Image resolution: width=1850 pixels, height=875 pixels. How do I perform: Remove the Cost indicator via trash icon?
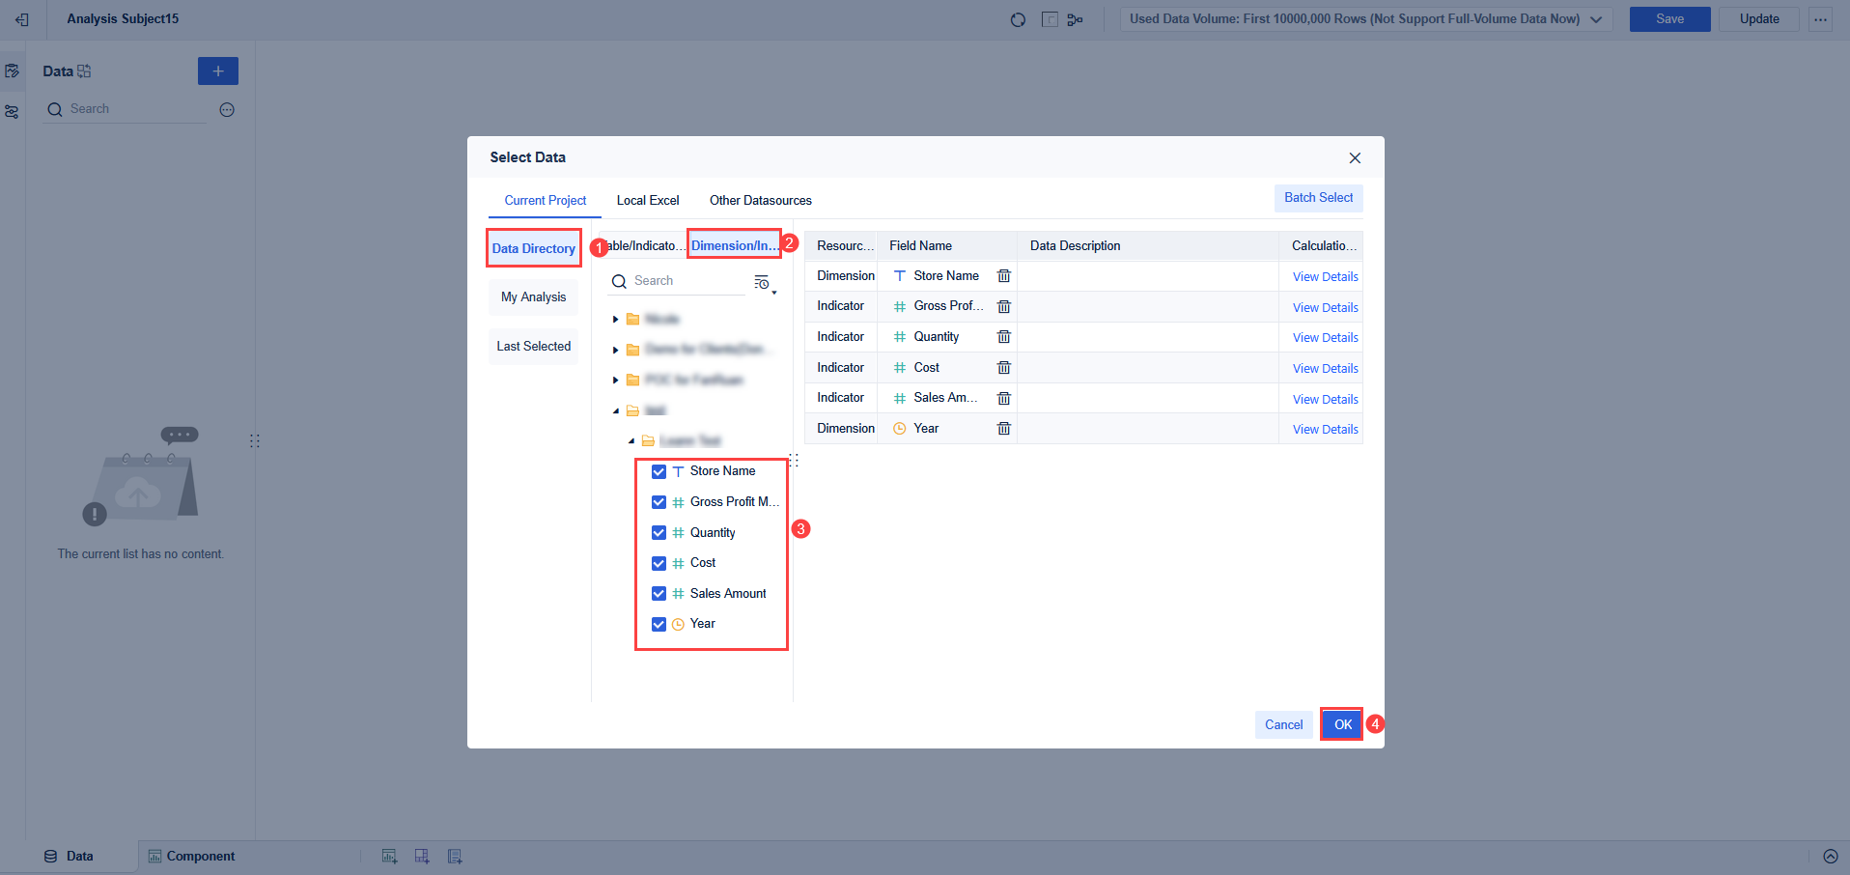pyautogui.click(x=1004, y=368)
